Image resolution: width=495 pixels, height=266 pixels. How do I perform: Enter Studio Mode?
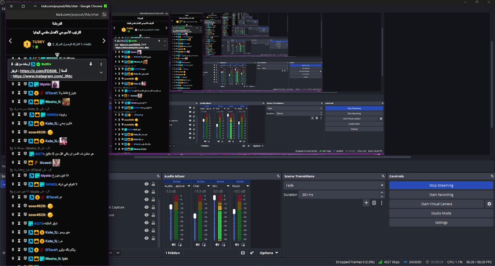pyautogui.click(x=441, y=213)
